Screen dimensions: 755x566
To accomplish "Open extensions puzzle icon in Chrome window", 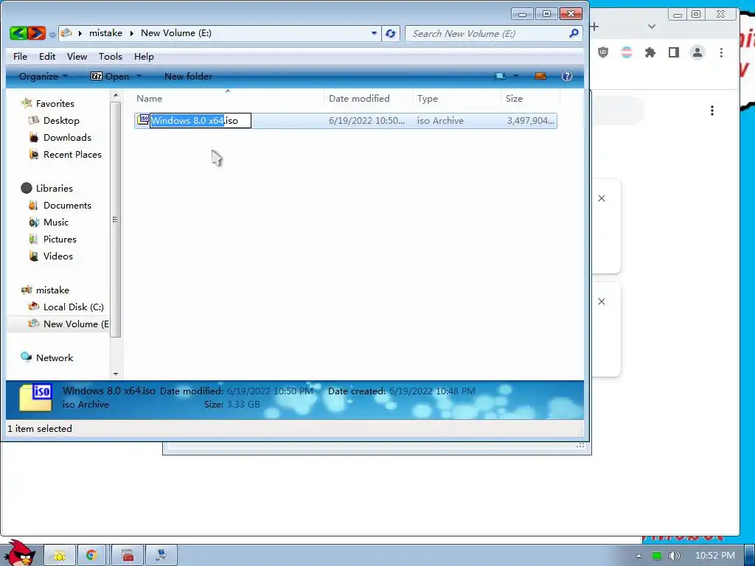I will [x=650, y=52].
